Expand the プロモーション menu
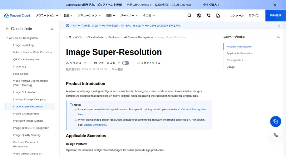This screenshot has height=157, width=286. 47,15
